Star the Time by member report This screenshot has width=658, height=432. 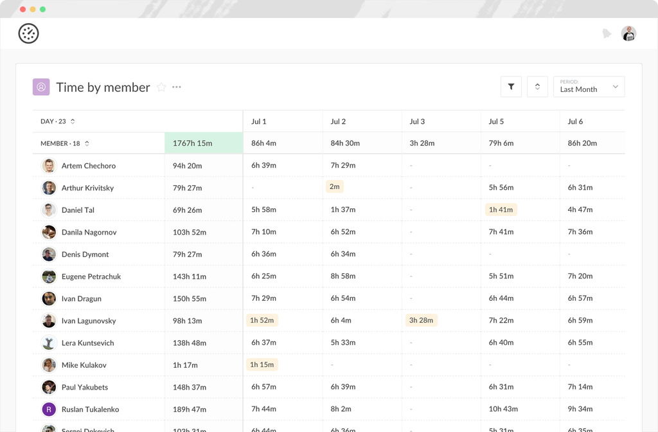coord(161,87)
